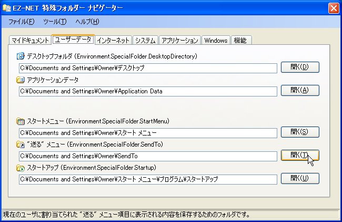Click the status bar description text

(126, 214)
